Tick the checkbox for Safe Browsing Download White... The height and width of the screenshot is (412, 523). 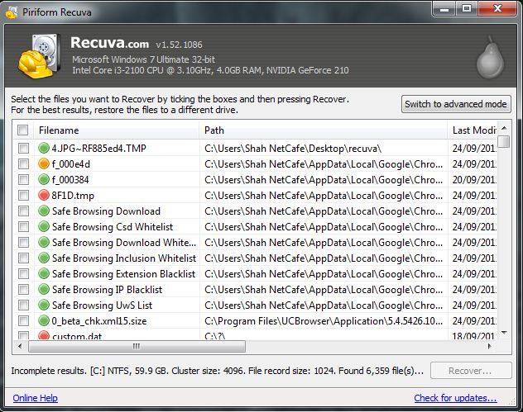pos(23,242)
